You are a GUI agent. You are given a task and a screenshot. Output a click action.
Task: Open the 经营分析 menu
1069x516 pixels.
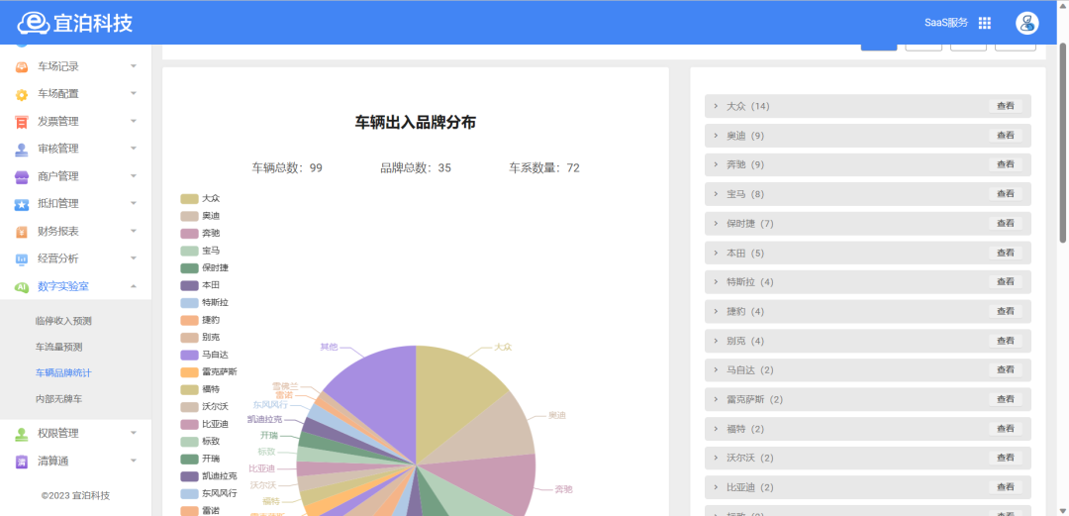[x=75, y=258]
